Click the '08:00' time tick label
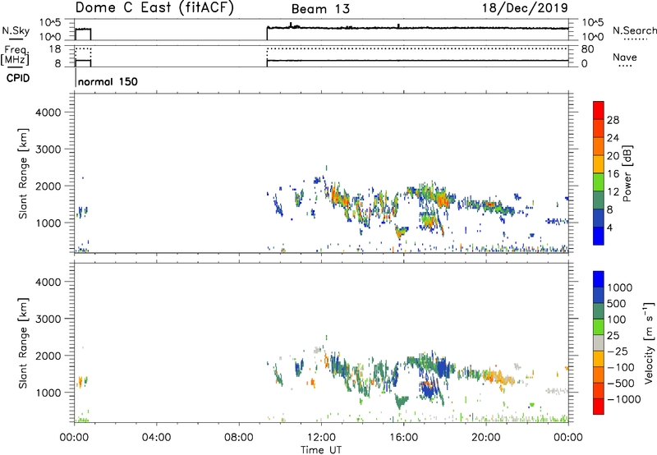The image size is (657, 455). tap(238, 438)
